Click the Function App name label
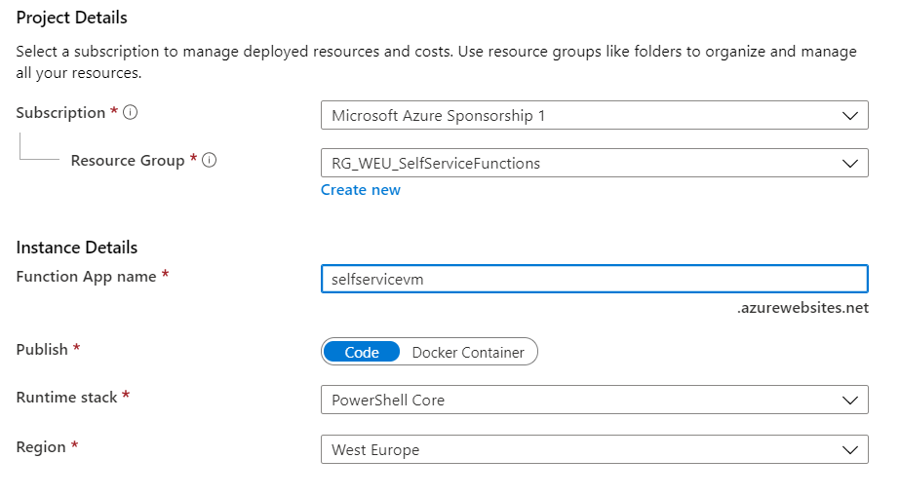This screenshot has width=900, height=497. tap(86, 277)
